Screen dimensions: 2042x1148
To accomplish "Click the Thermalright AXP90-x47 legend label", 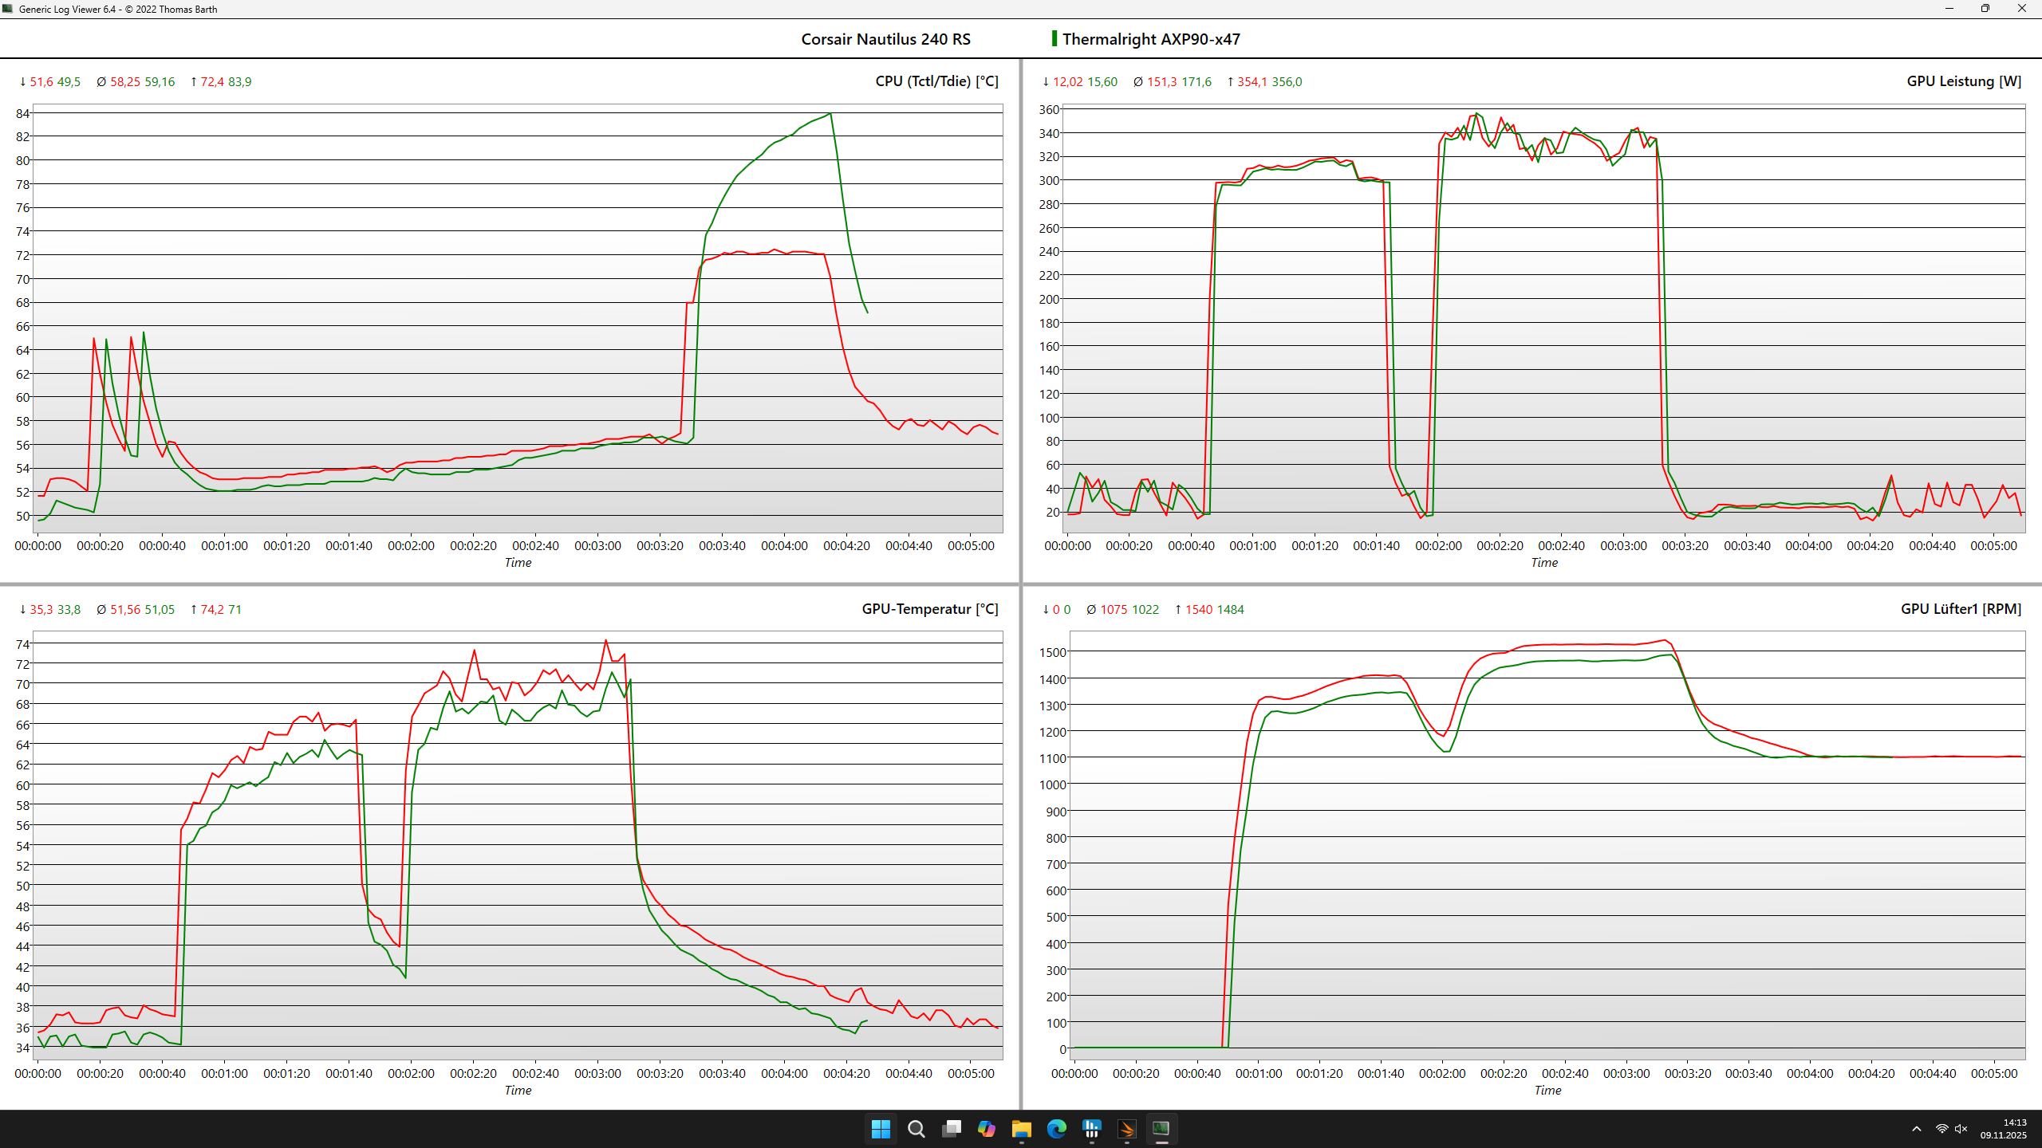I will 1151,39.
